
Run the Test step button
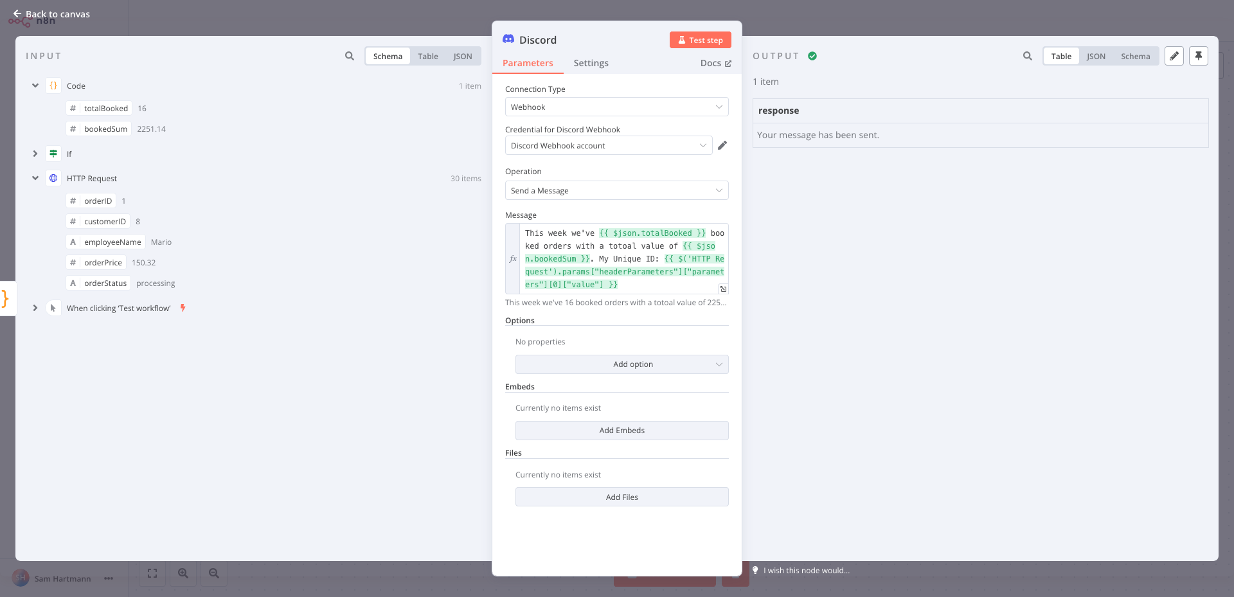[x=701, y=40]
